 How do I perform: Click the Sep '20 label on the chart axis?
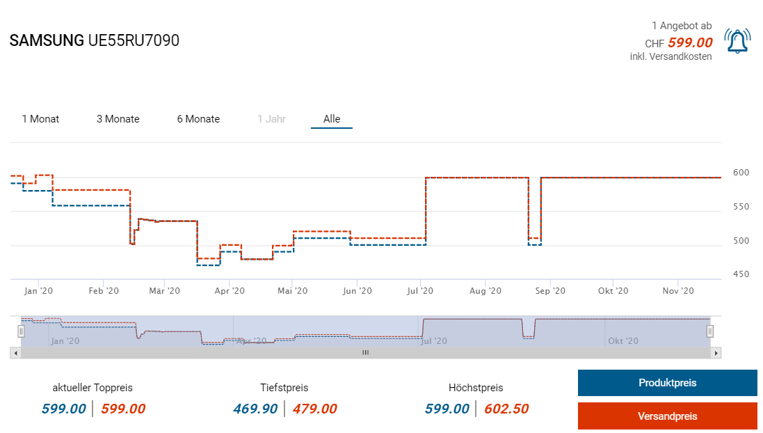pos(549,291)
